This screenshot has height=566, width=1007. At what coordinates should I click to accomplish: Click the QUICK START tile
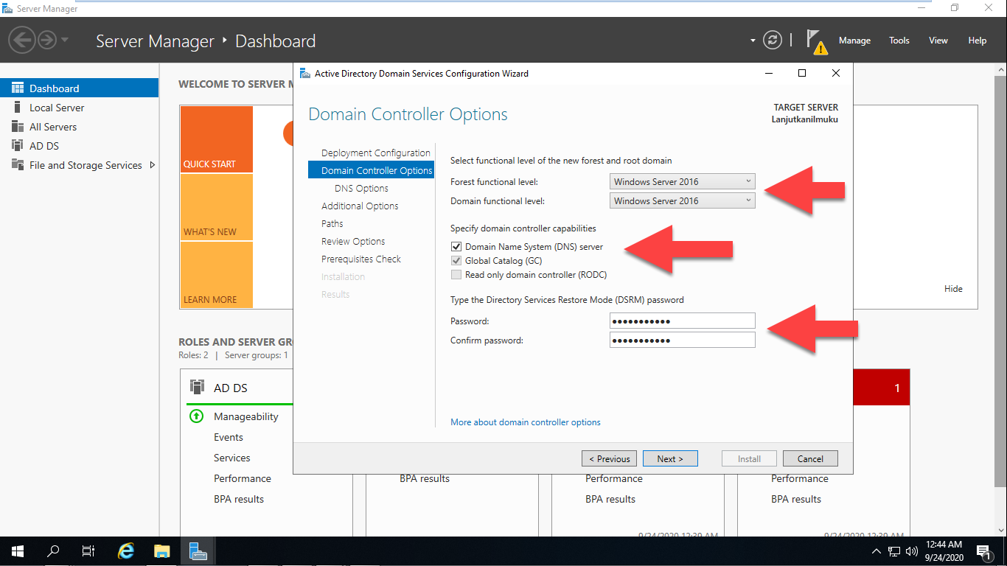(x=216, y=139)
